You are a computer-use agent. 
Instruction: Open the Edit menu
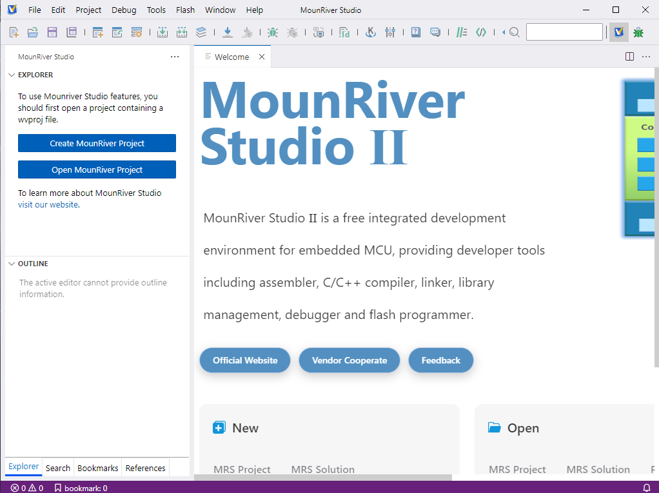pos(58,10)
